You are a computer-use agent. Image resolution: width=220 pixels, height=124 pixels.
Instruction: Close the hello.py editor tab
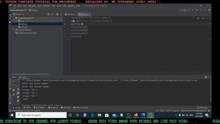point(89,14)
